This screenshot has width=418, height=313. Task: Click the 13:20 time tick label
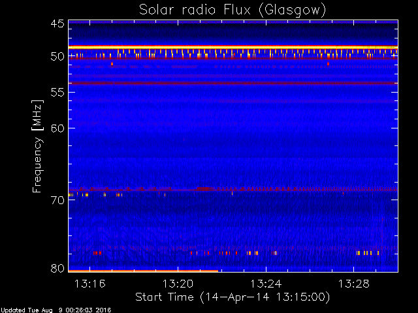[x=178, y=284]
